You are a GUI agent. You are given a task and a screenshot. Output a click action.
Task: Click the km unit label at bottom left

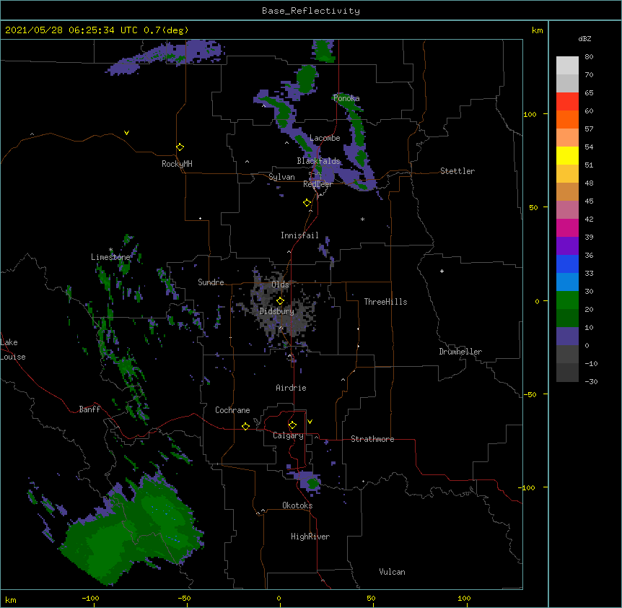click(x=11, y=599)
